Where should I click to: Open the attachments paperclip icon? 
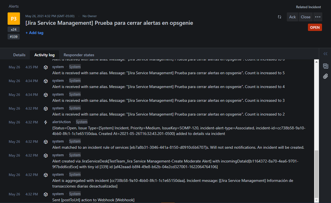pos(325,76)
